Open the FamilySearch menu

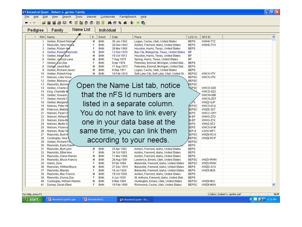click(128, 17)
